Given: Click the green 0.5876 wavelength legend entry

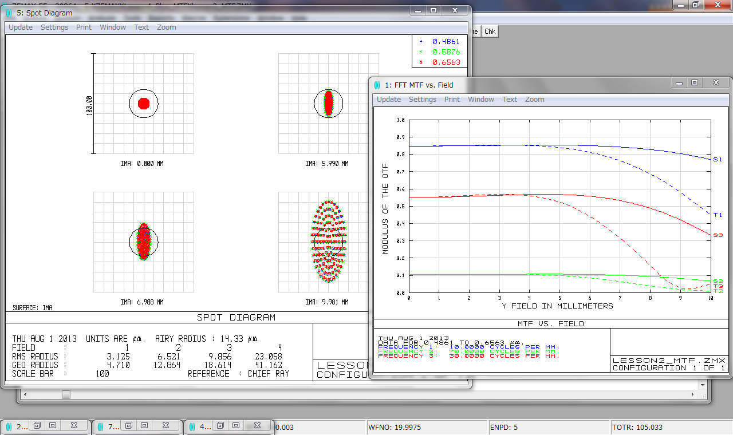Looking at the screenshot, I should (x=440, y=52).
